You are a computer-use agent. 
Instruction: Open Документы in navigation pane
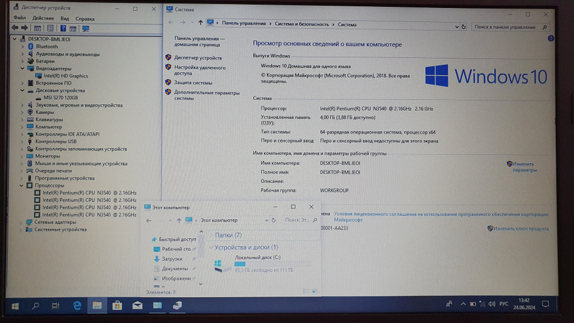coord(174,269)
